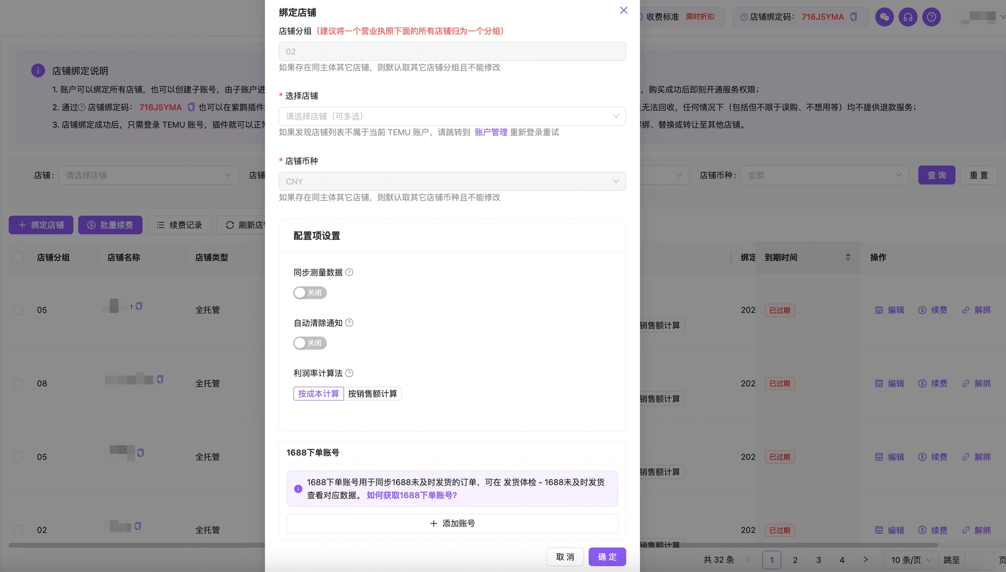The width and height of the screenshot is (1006, 572).
Task: Click the 取消 button
Action: 565,557
